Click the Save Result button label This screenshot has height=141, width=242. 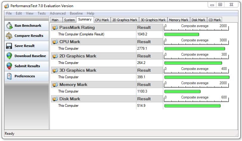coord(25,46)
